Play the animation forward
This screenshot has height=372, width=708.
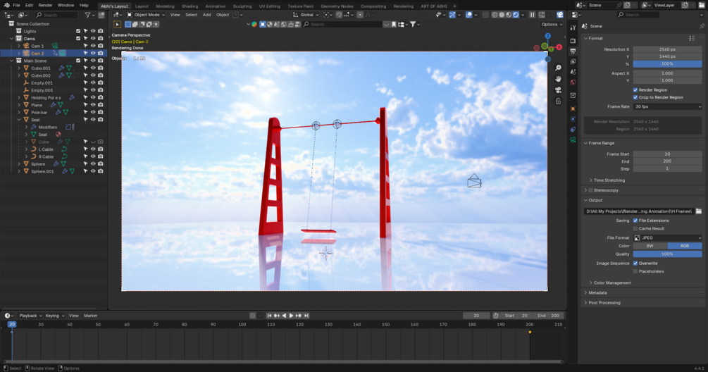click(x=291, y=316)
